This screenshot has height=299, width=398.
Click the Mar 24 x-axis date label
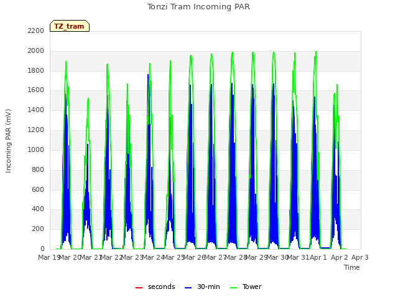[153, 257]
